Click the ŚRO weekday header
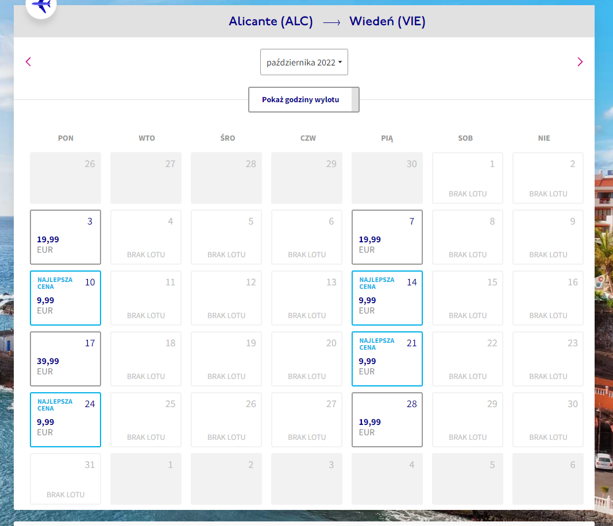 pyautogui.click(x=228, y=138)
